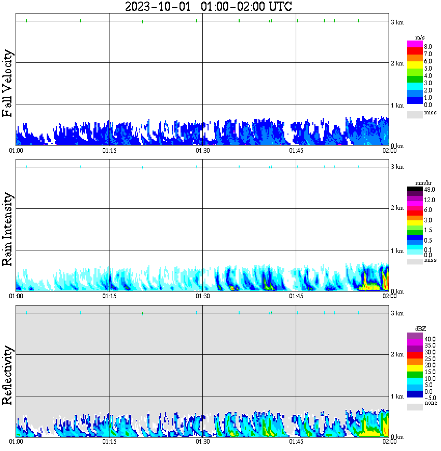Click the "48.0" value in the mm/hr legend
Screen dimensions: 441x451
(x=429, y=190)
